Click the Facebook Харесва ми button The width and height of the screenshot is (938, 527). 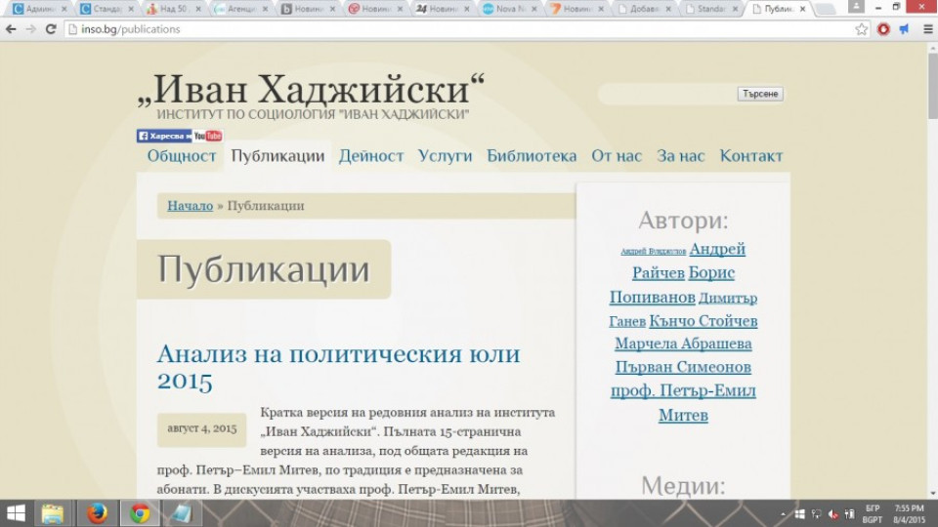click(x=164, y=136)
